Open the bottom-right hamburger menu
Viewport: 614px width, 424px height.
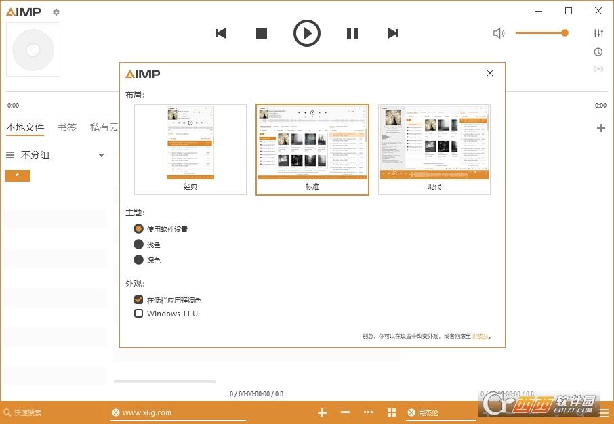click(605, 412)
